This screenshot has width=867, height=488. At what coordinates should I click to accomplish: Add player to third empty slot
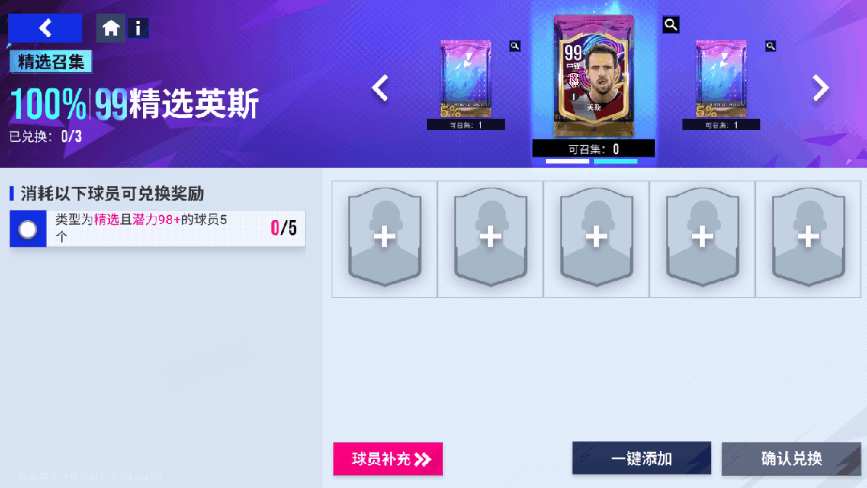(x=596, y=238)
